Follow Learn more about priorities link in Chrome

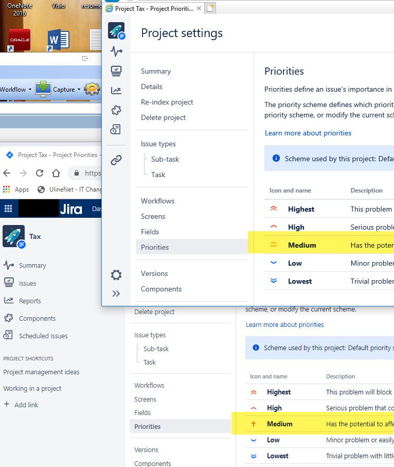pyautogui.click(x=285, y=325)
